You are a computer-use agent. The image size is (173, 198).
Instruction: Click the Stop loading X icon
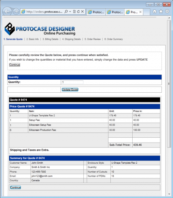[x=82, y=12]
